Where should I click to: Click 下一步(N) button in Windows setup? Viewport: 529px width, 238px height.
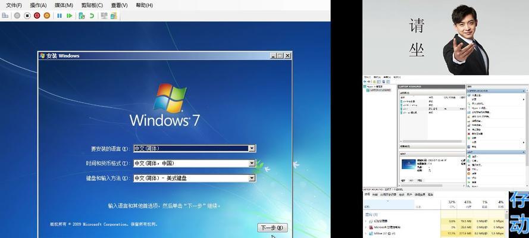click(273, 228)
